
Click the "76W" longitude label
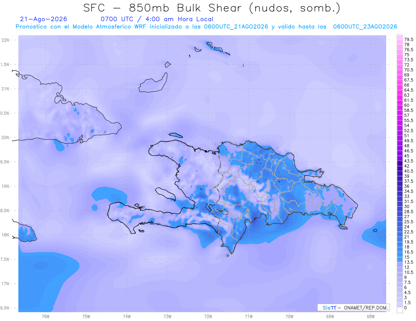[x=45, y=316]
